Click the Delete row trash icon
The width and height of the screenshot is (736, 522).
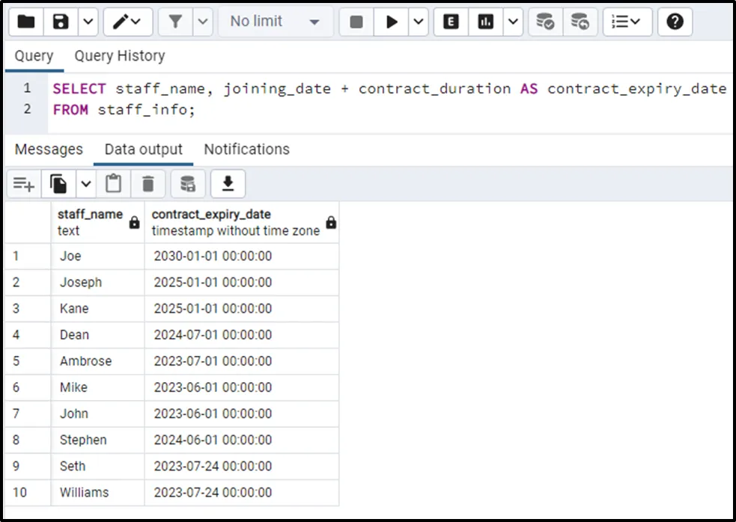click(x=148, y=183)
